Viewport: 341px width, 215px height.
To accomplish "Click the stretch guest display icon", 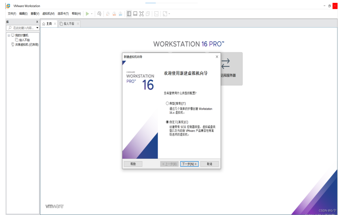I will [165, 14].
